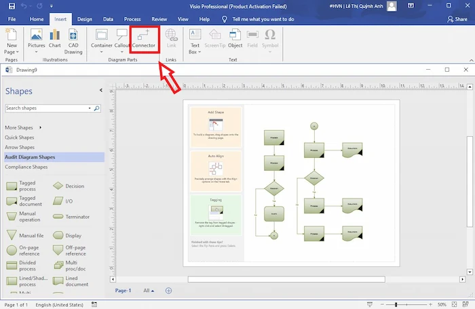Insert Pictures from ribbon
The image size is (475, 309).
(37, 42)
